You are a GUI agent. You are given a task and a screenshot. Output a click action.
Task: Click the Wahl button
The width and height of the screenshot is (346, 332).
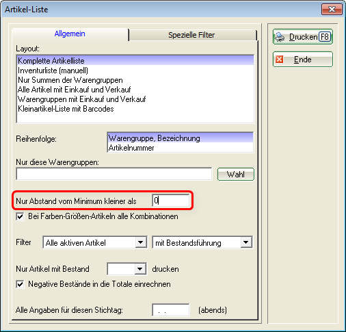(236, 175)
